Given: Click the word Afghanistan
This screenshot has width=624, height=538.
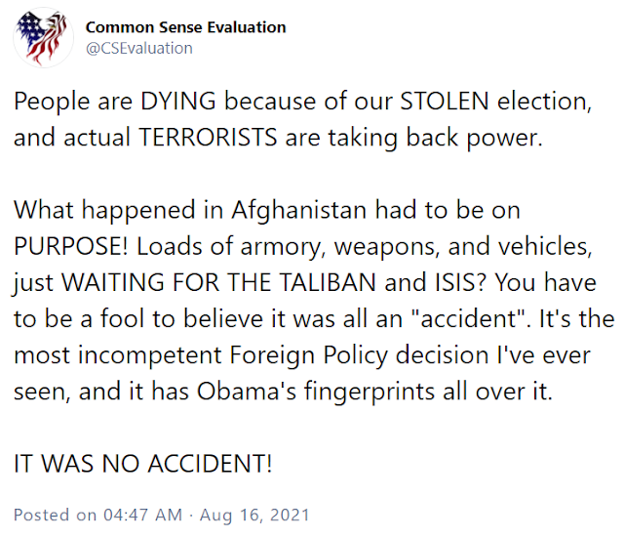Looking at the screenshot, I should coord(299,211).
